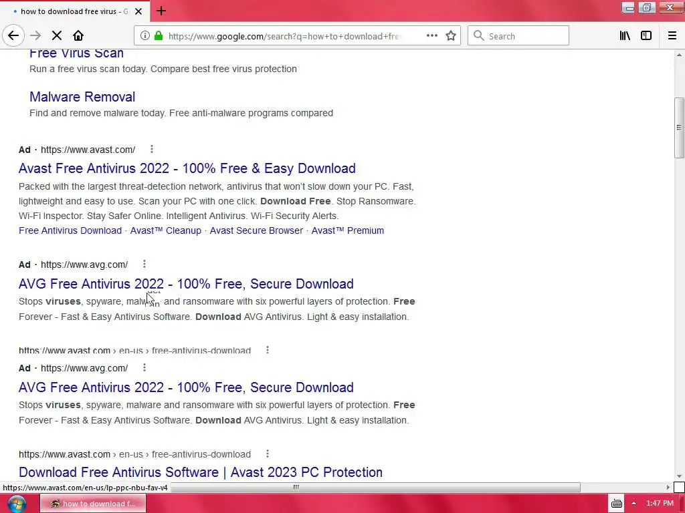Open Download Free Antivirus Software Avast 2023 result
685x513 pixels.
201,472
